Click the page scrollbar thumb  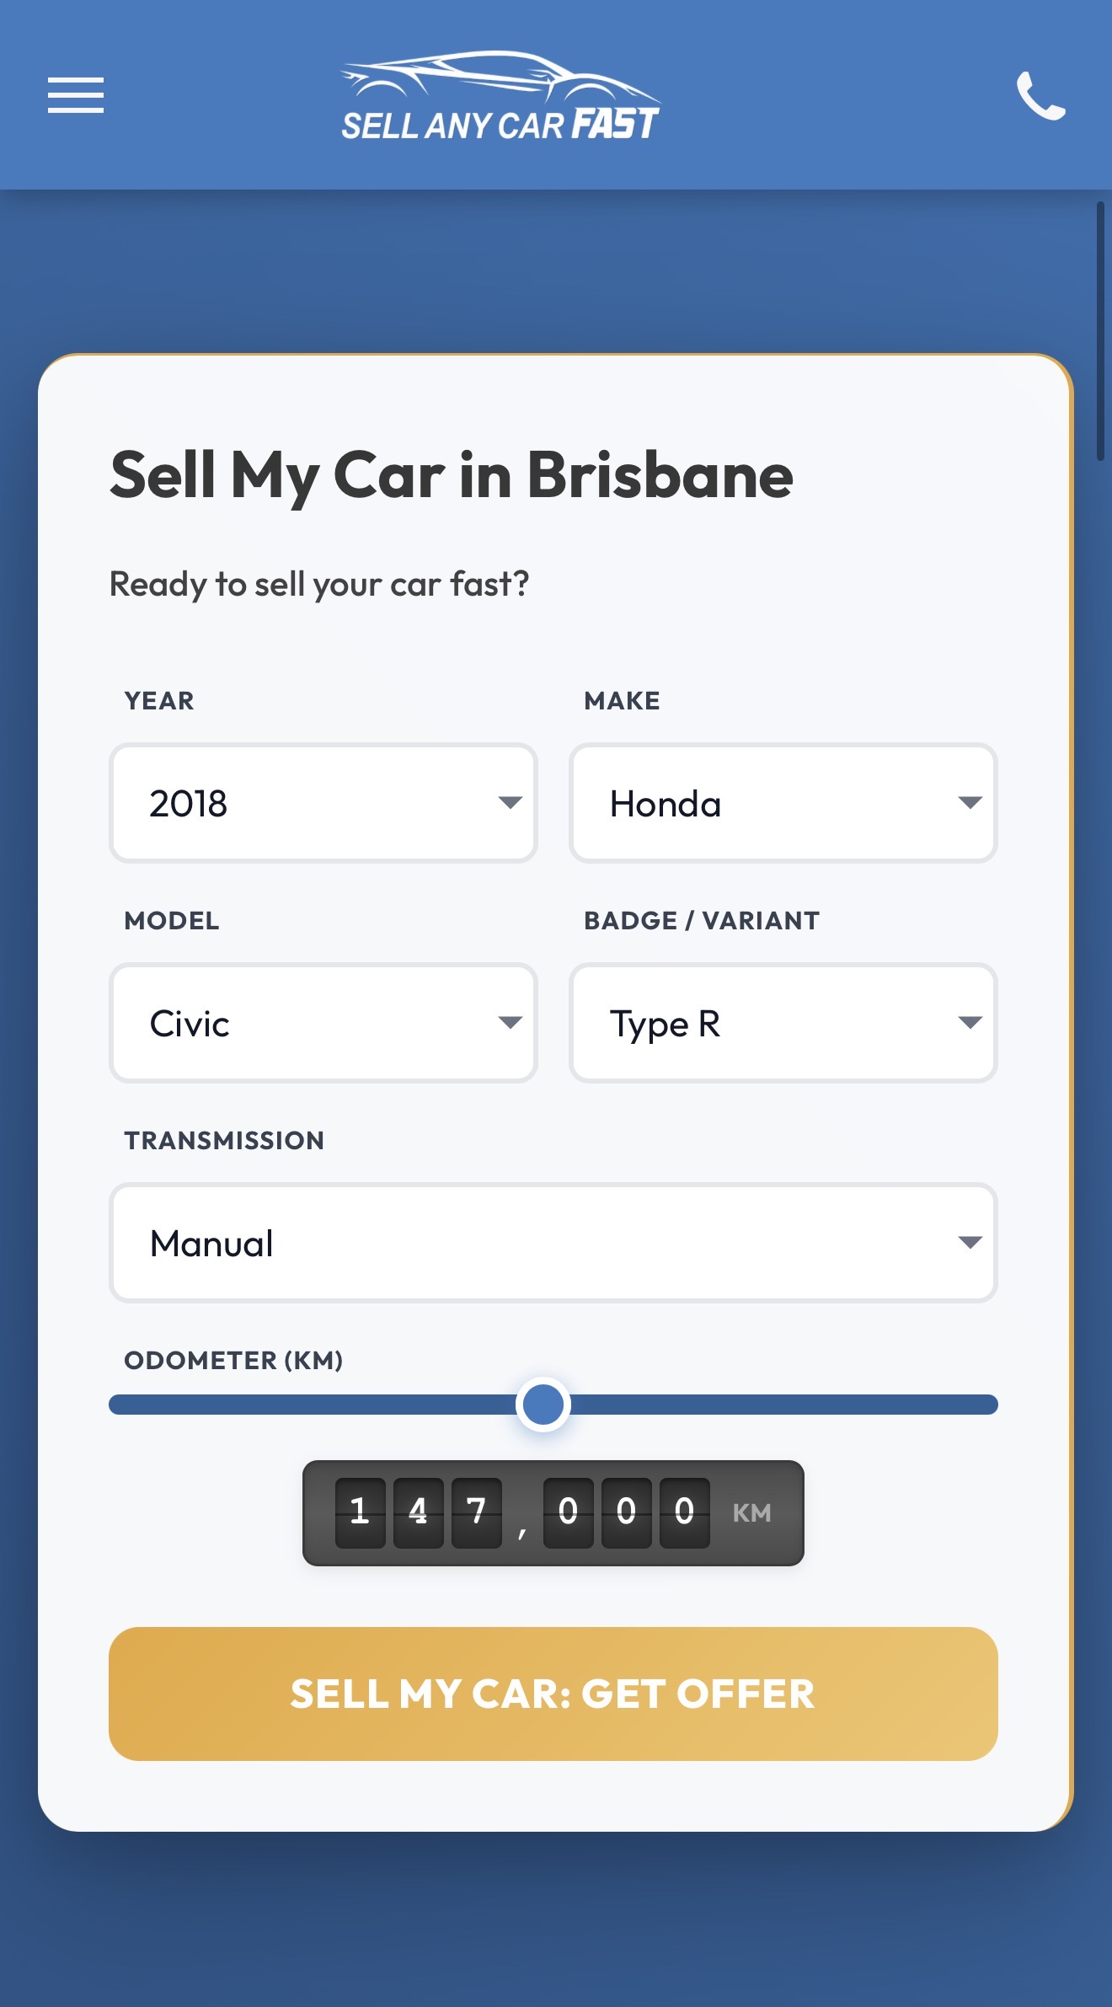point(1100,330)
